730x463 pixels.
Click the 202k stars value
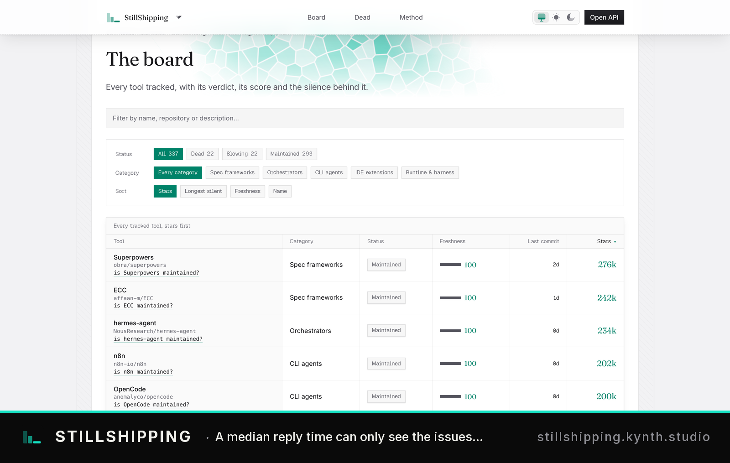[607, 364]
